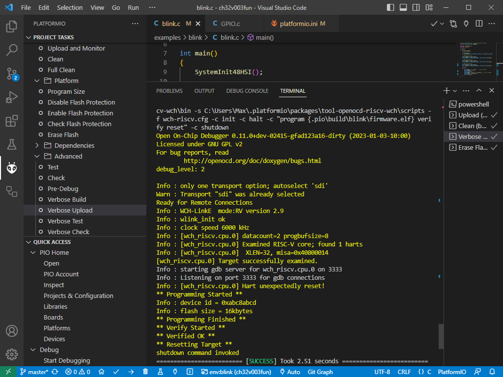The width and height of the screenshot is (503, 377).
Task: Toggle the bottom panel layout button
Action: click(403, 8)
